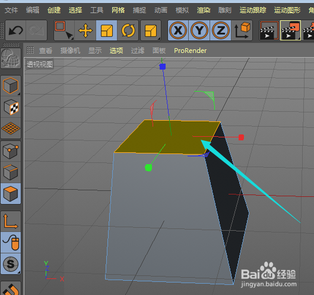Enable axis mode L-shaped icon
This screenshot has height=295, width=314.
click(11, 222)
